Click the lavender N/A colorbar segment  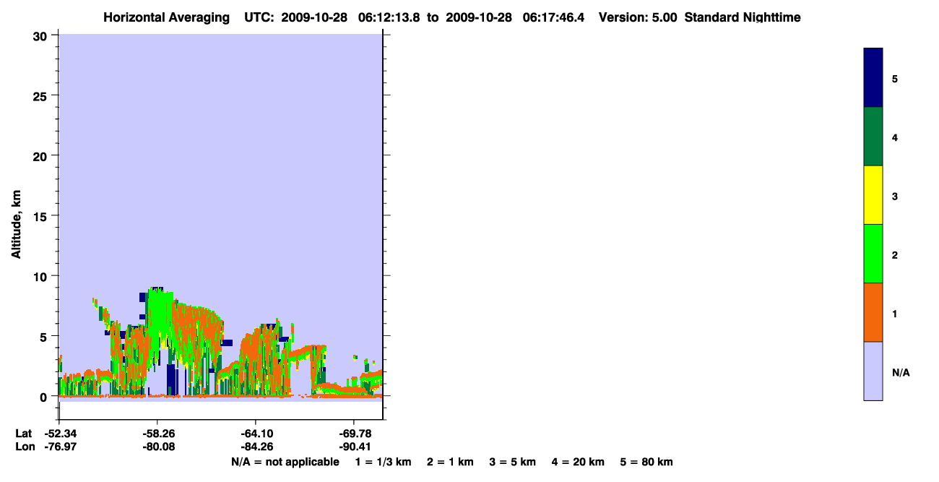click(873, 371)
